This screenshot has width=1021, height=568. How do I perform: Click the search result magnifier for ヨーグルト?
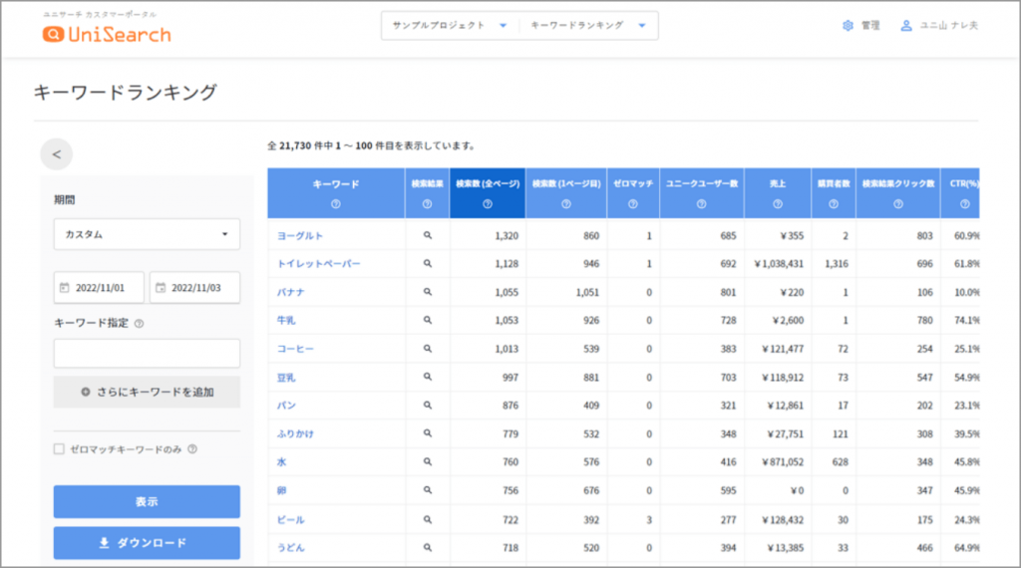coord(427,235)
